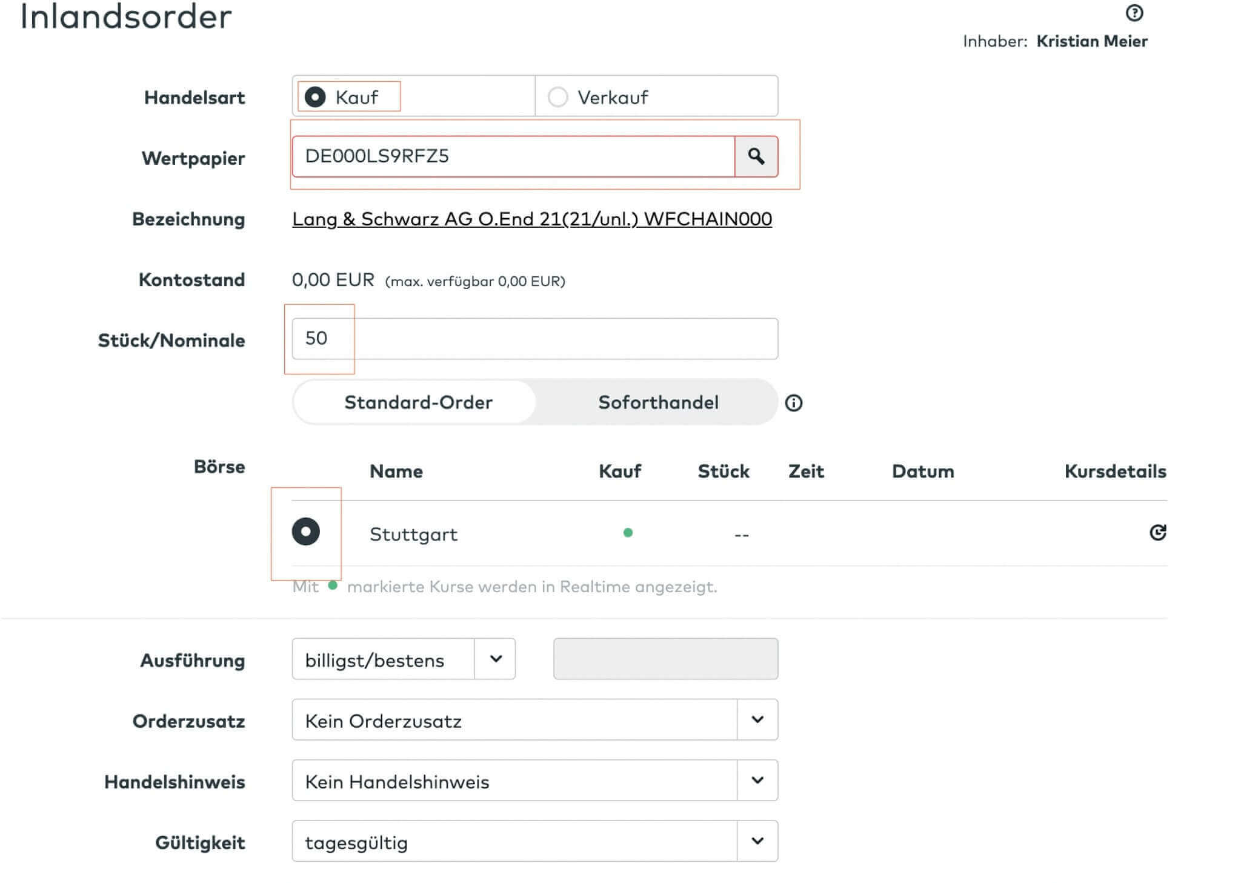1241x883 pixels.
Task: Click the Kontostand value 0,00 EUR
Action: tap(333, 280)
